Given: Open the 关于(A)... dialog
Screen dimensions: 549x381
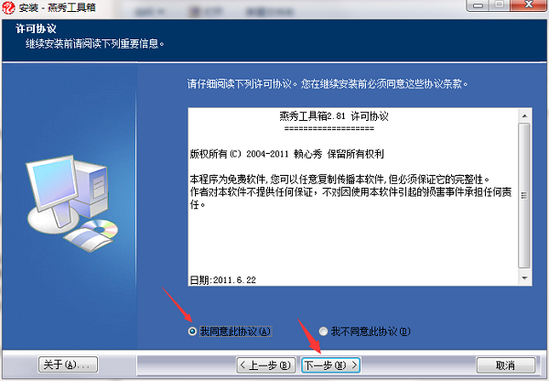Looking at the screenshot, I should [x=68, y=365].
